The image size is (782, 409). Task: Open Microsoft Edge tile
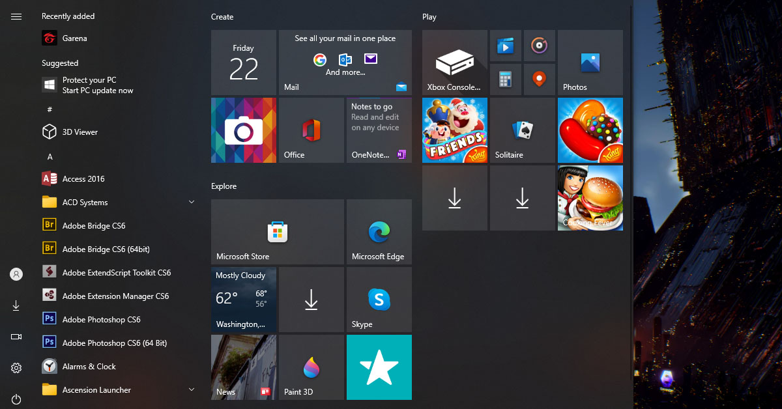pos(379,232)
